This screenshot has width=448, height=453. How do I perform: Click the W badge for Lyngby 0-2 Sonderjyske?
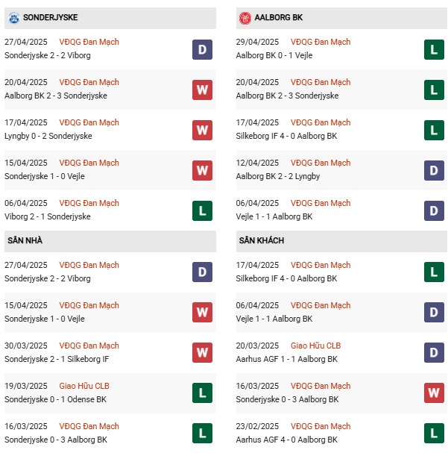[x=202, y=131]
